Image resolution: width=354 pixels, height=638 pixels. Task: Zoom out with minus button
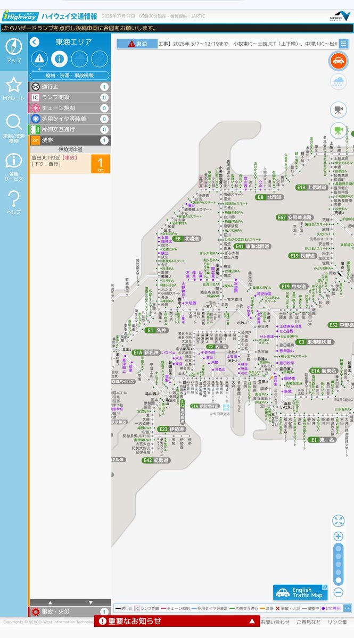pyautogui.click(x=338, y=592)
